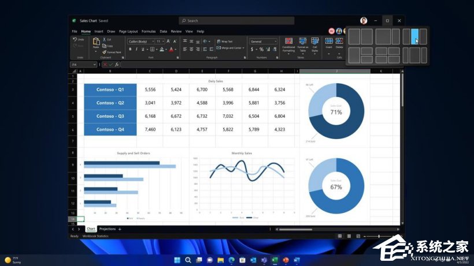The height and width of the screenshot is (266, 474).
Task: Click the Format as Table icon
Action: click(302, 45)
